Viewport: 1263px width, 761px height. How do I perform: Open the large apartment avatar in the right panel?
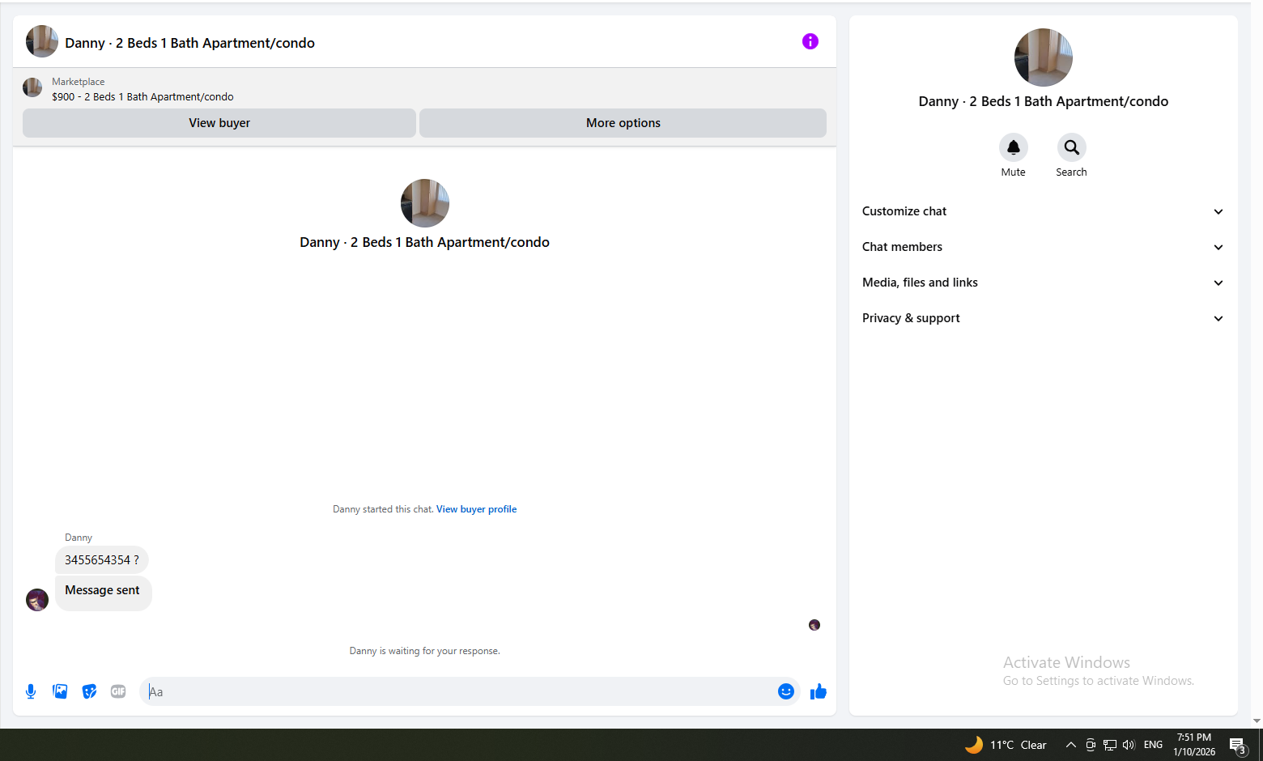pos(1044,57)
